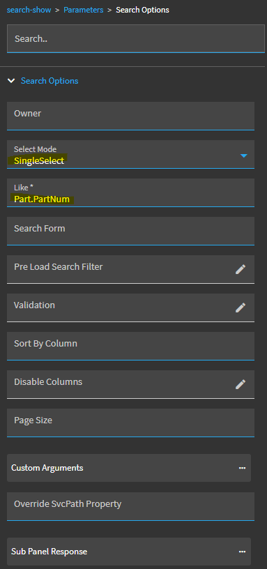This screenshot has width=267, height=569.
Task: Navigate to Parameters breadcrumb
Action: click(x=84, y=10)
